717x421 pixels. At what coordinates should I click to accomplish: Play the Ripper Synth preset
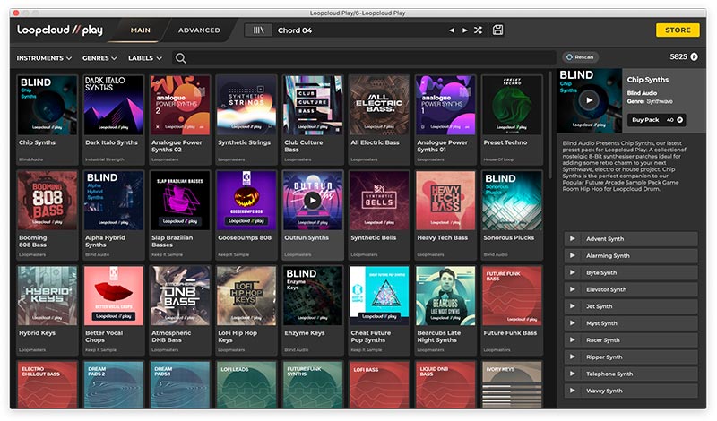(572, 357)
